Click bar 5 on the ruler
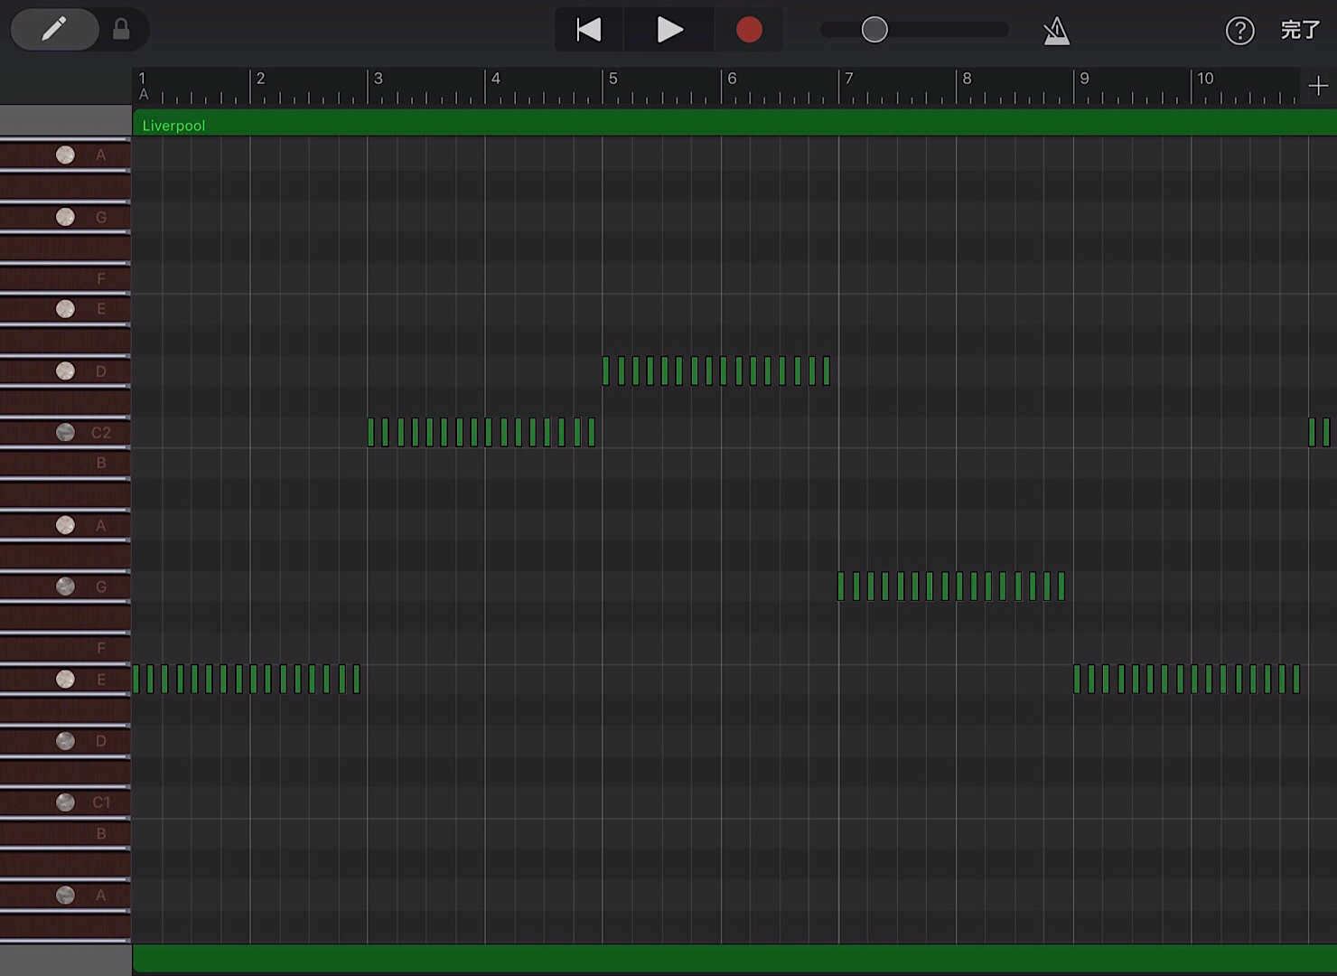Image resolution: width=1337 pixels, height=976 pixels. 612,79
